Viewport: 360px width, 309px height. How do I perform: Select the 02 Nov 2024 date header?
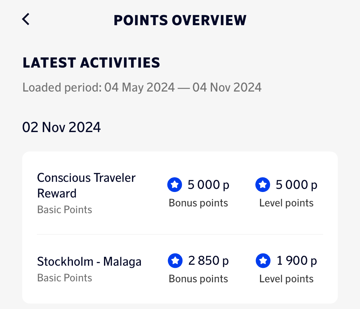[x=62, y=127]
